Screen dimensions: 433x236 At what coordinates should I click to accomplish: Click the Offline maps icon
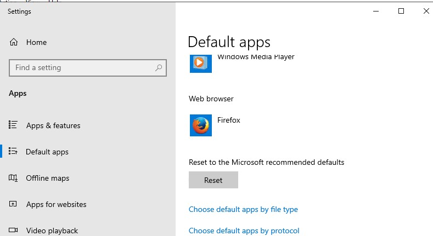click(14, 178)
